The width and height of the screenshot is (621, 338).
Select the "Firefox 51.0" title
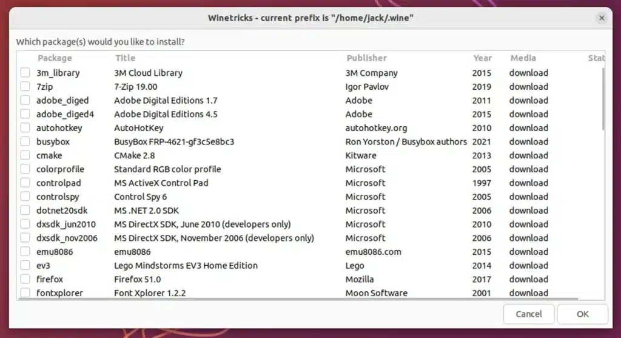tap(138, 279)
